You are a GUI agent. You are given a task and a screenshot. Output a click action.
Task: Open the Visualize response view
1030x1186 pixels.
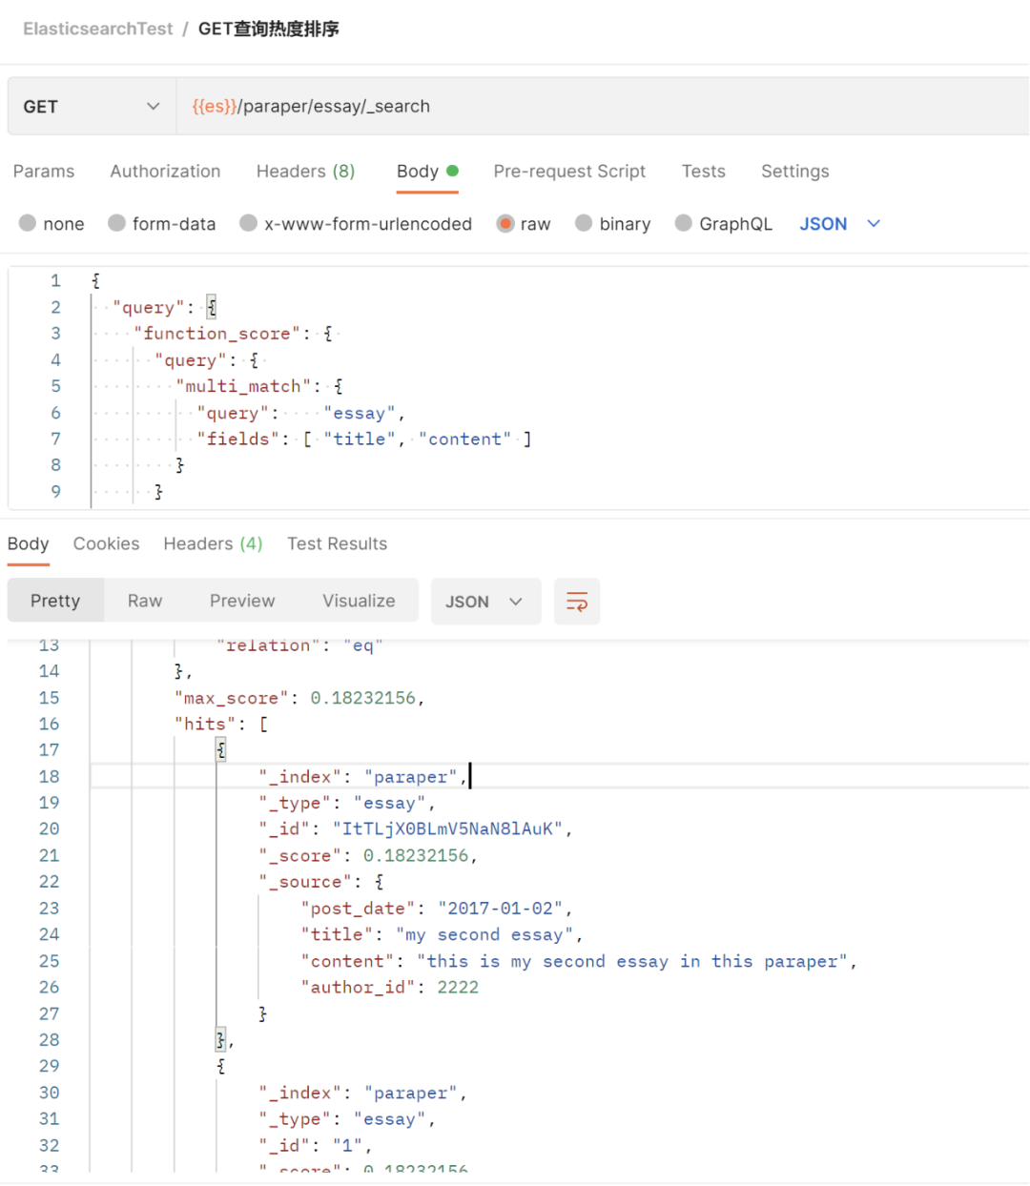click(x=359, y=601)
